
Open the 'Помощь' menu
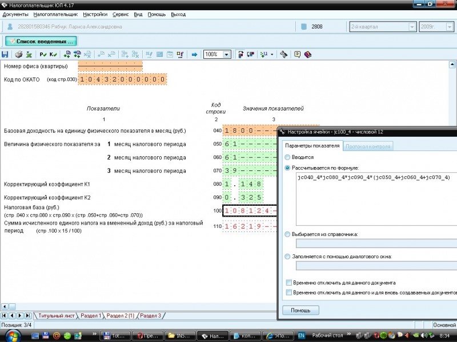[x=157, y=15]
